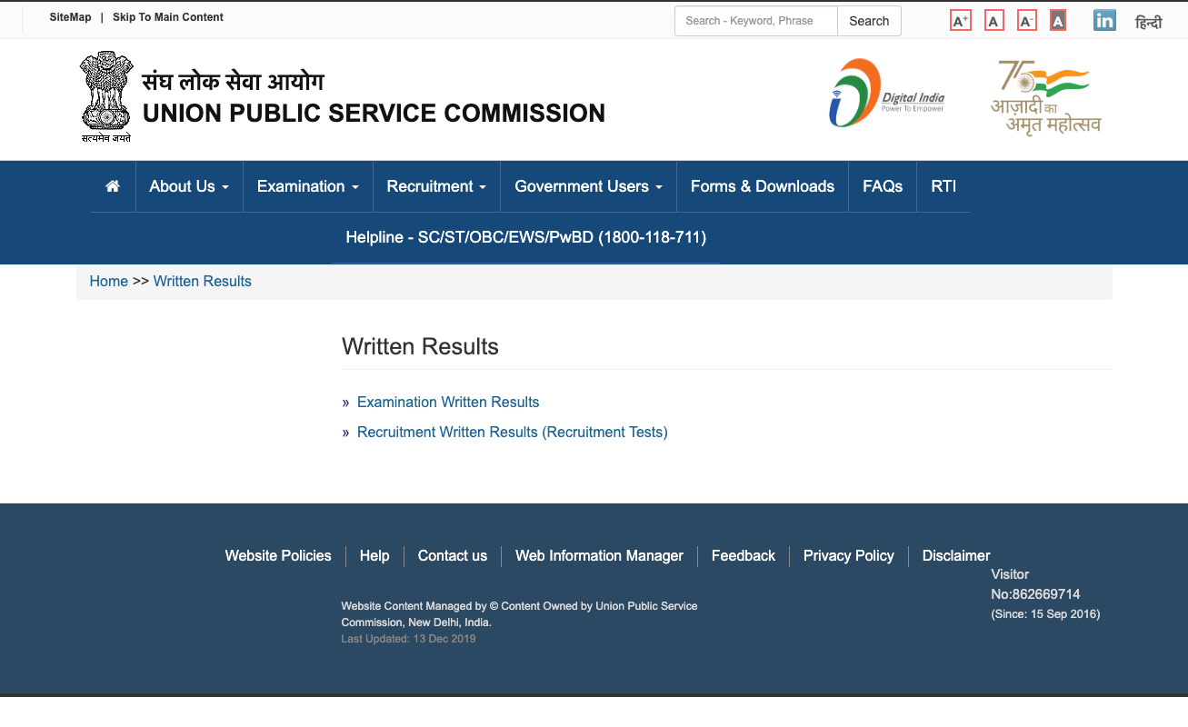Select the Visitor No:862669714 counter text
1188x727 pixels.
pos(1035,584)
